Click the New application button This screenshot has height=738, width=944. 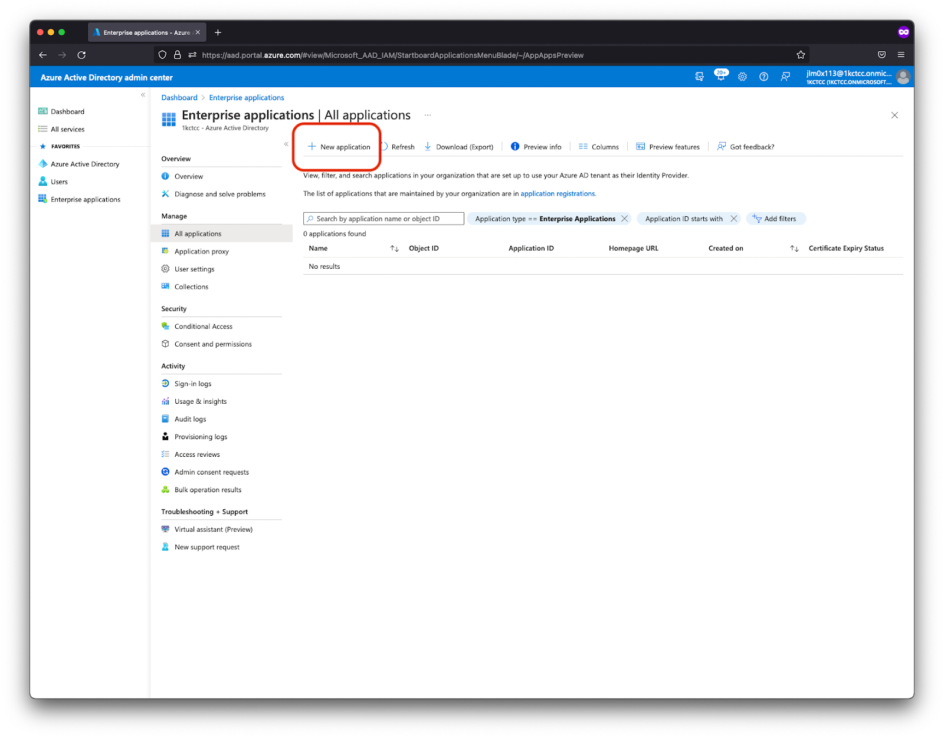[339, 147]
